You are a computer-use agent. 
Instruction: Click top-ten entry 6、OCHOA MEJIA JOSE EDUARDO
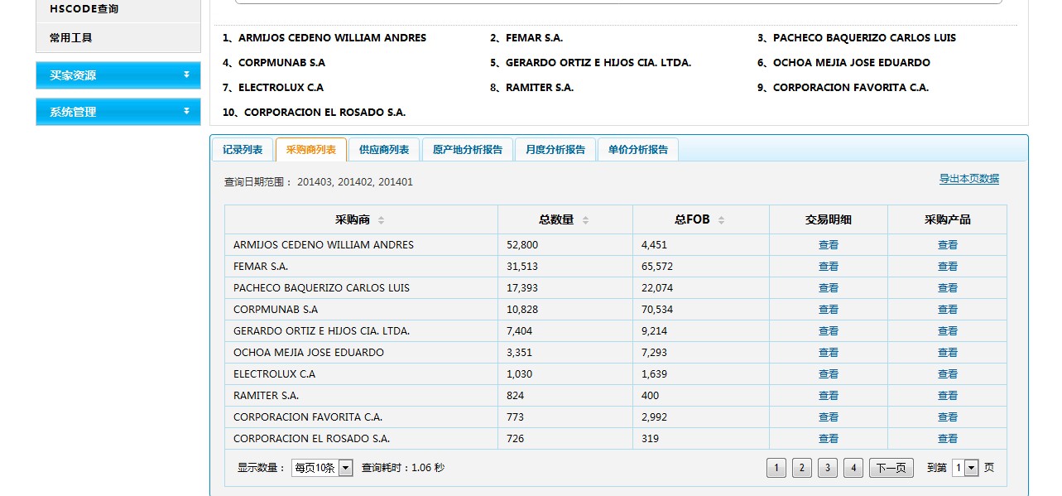pos(843,63)
